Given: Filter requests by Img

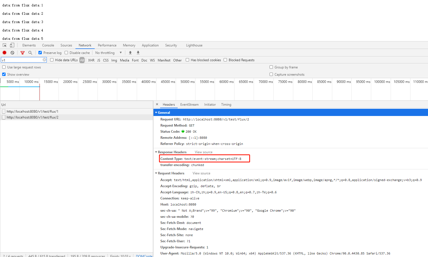Looking at the screenshot, I should (114, 60).
